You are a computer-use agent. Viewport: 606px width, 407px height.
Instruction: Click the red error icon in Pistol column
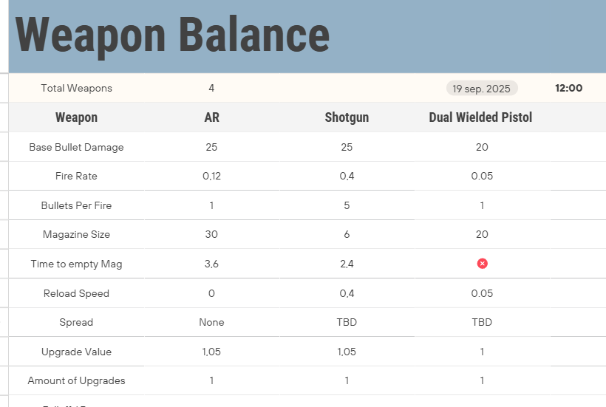coord(482,264)
